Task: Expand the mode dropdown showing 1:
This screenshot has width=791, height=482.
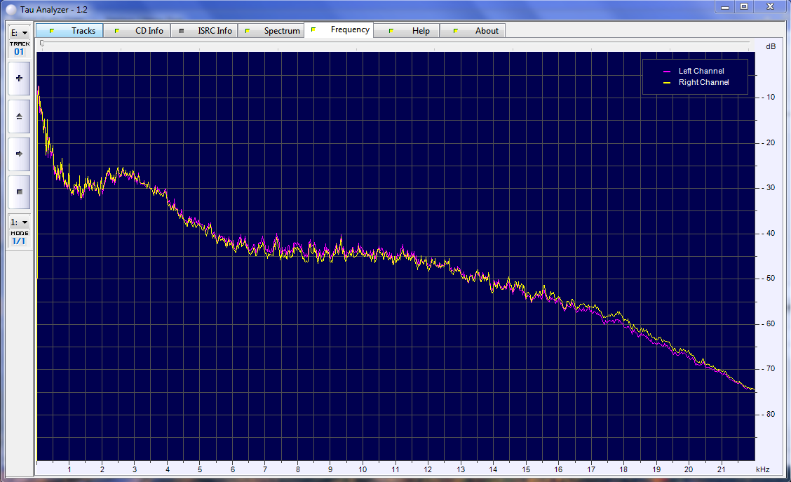Action: (x=19, y=222)
